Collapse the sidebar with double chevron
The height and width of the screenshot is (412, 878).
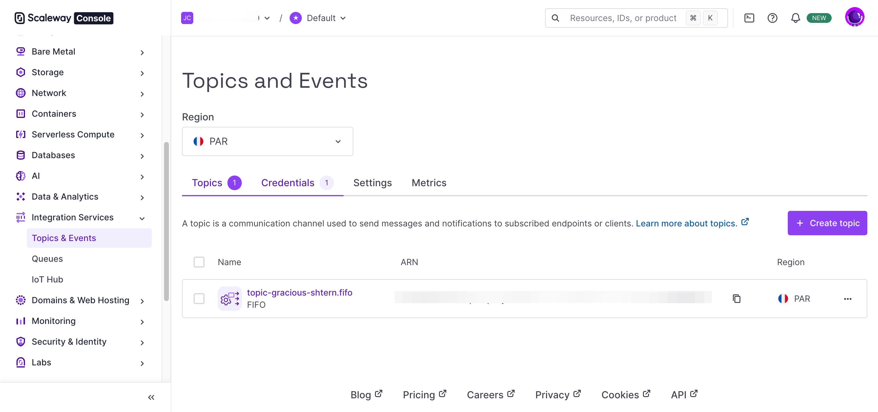pyautogui.click(x=151, y=397)
